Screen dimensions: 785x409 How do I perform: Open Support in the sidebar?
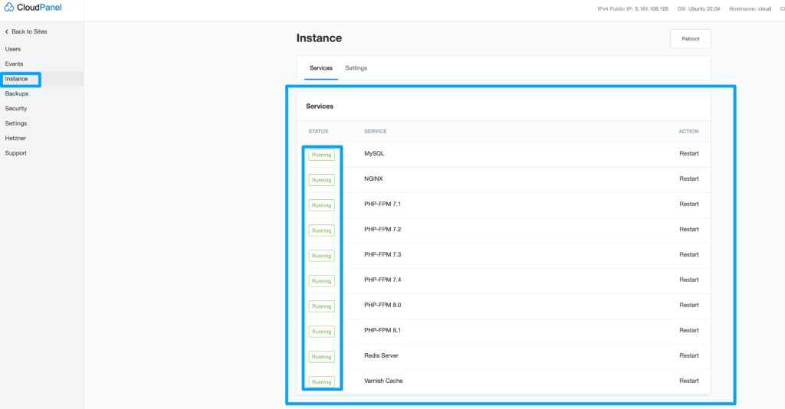coord(16,153)
